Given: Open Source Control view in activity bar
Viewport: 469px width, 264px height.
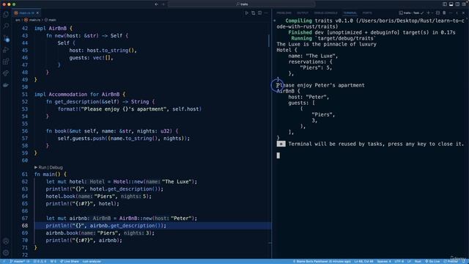Looking at the screenshot, I should tap(6, 38).
